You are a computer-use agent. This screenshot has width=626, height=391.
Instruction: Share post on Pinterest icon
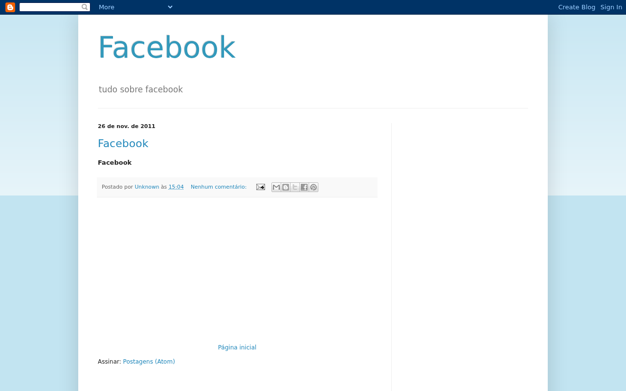313,187
